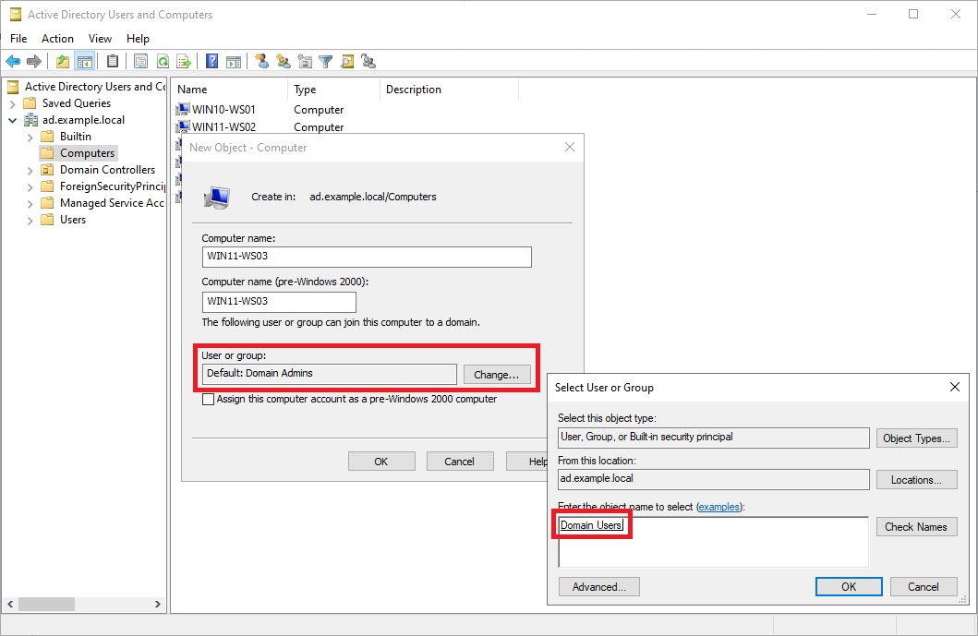Expand Managed Service Accounts node

30,203
